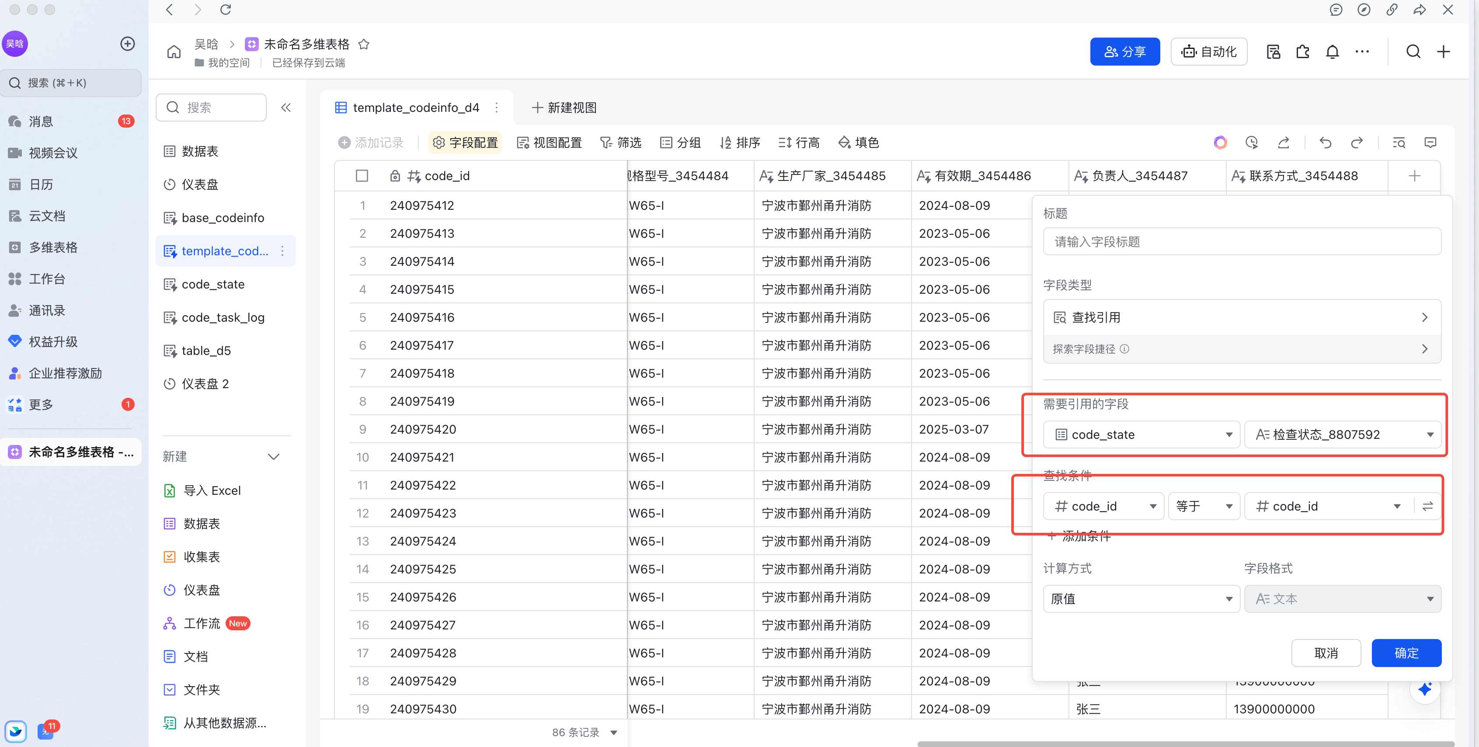Open 填色 color fill option
Screen dimensions: 1479x747
click(858, 142)
